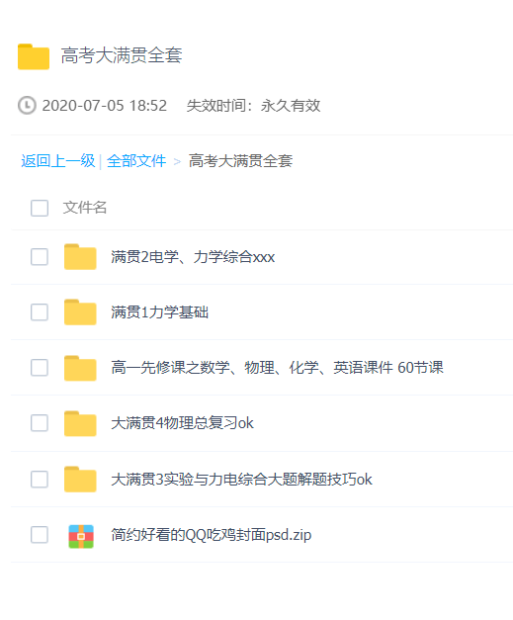Open folder icon for 满贯1力学基础
Screen dimensions: 513x620
(80, 312)
